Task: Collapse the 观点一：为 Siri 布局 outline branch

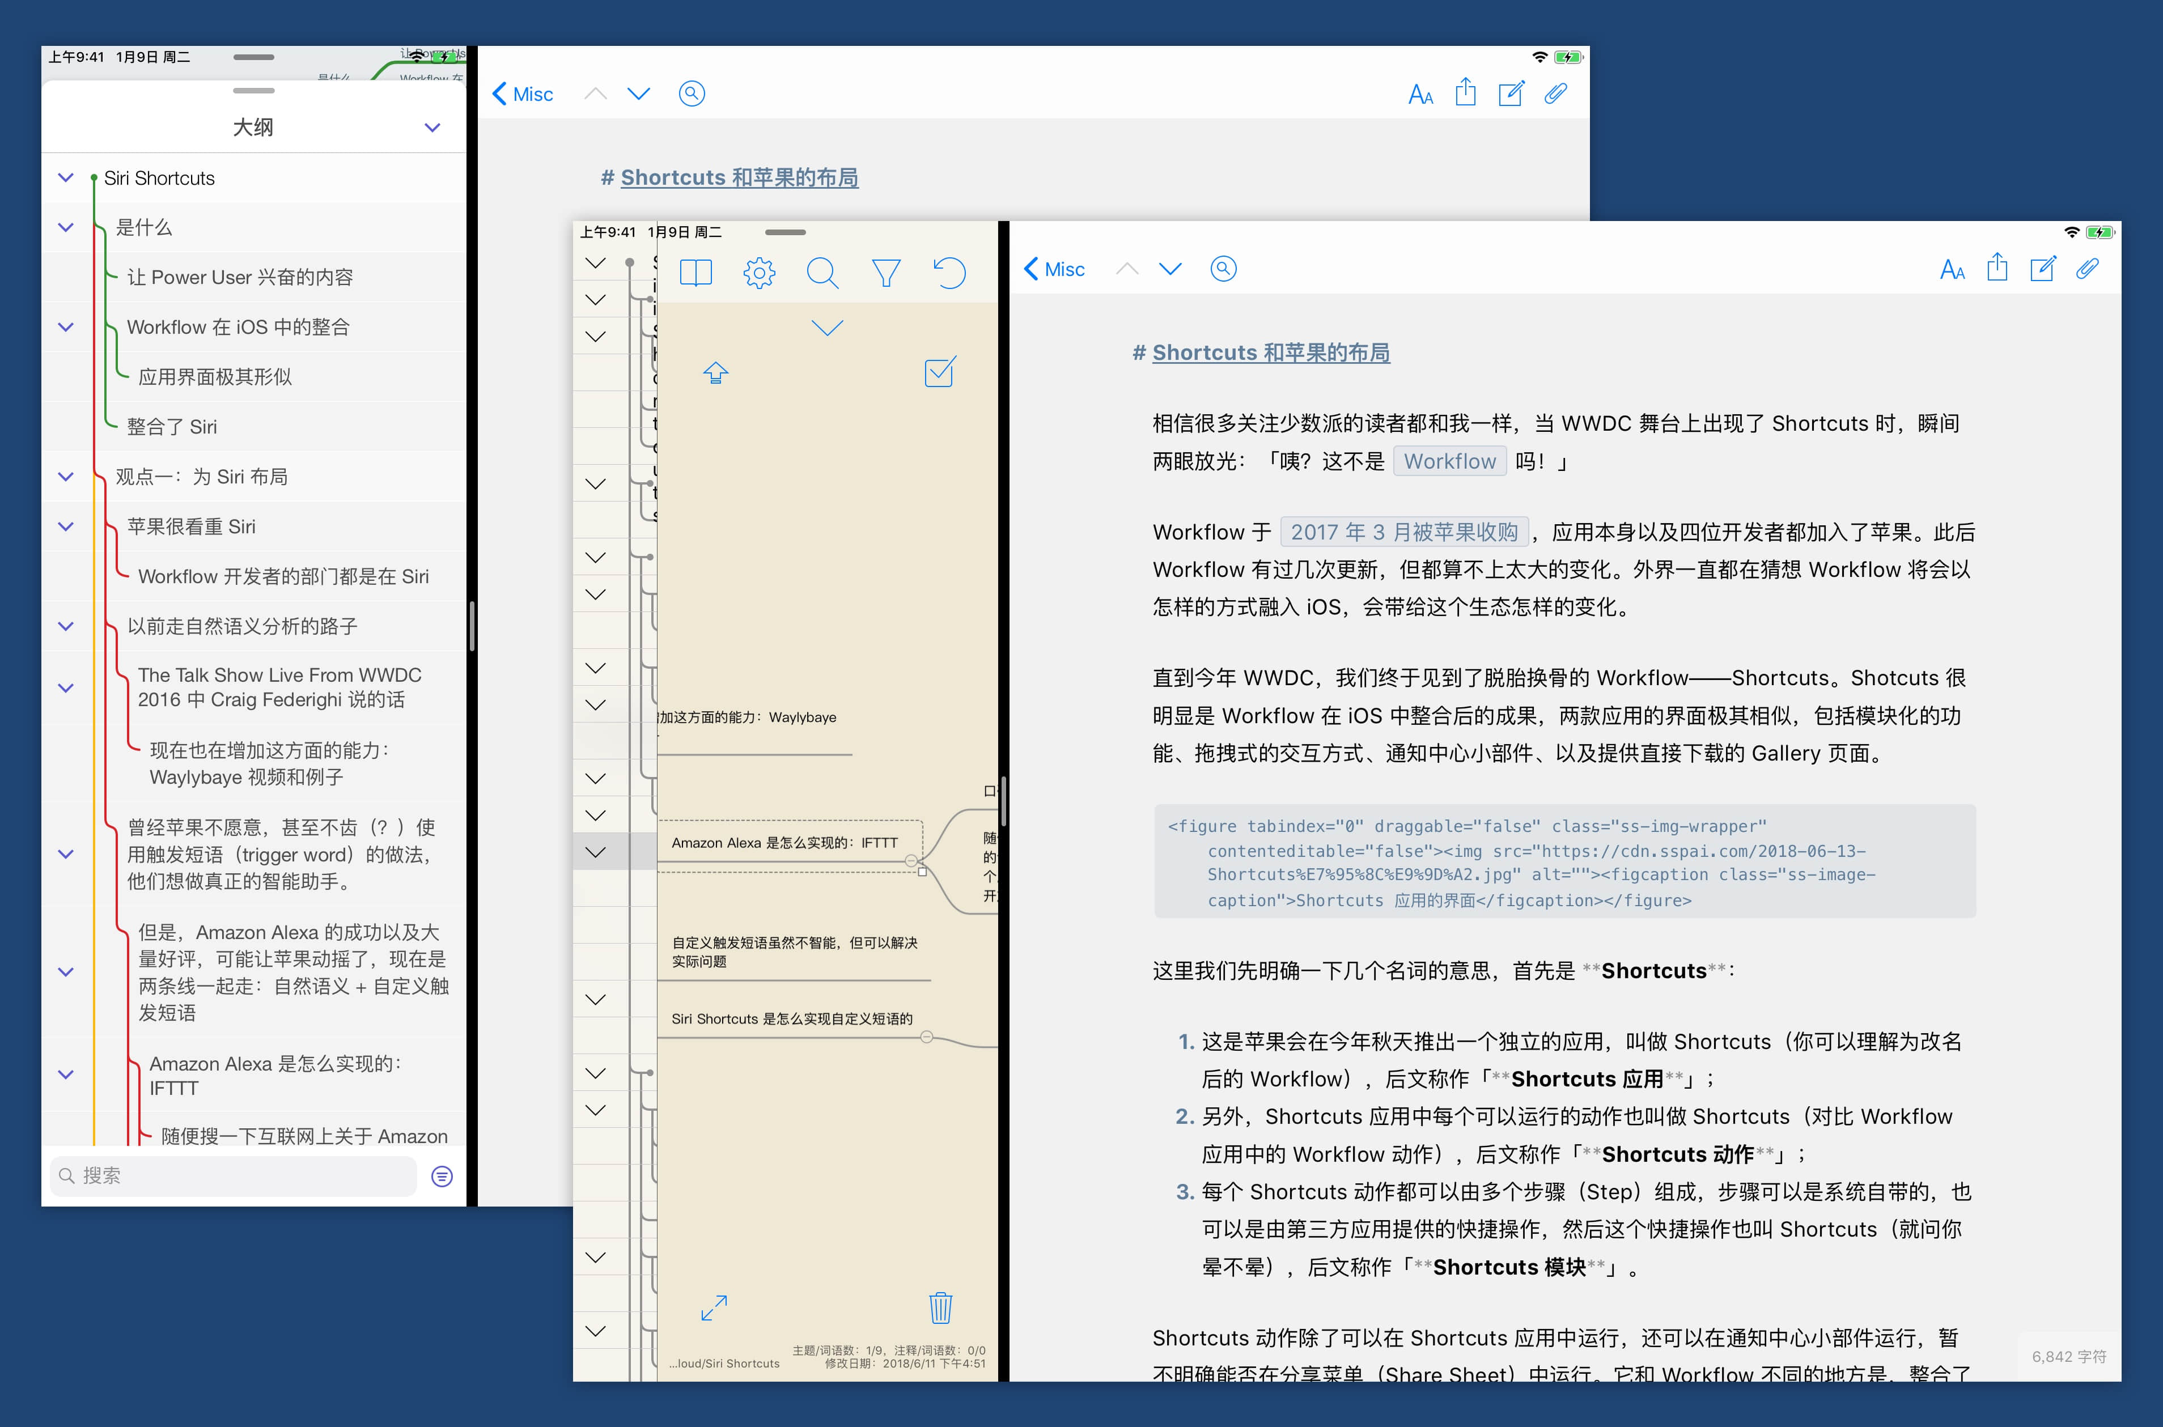Action: (x=66, y=476)
